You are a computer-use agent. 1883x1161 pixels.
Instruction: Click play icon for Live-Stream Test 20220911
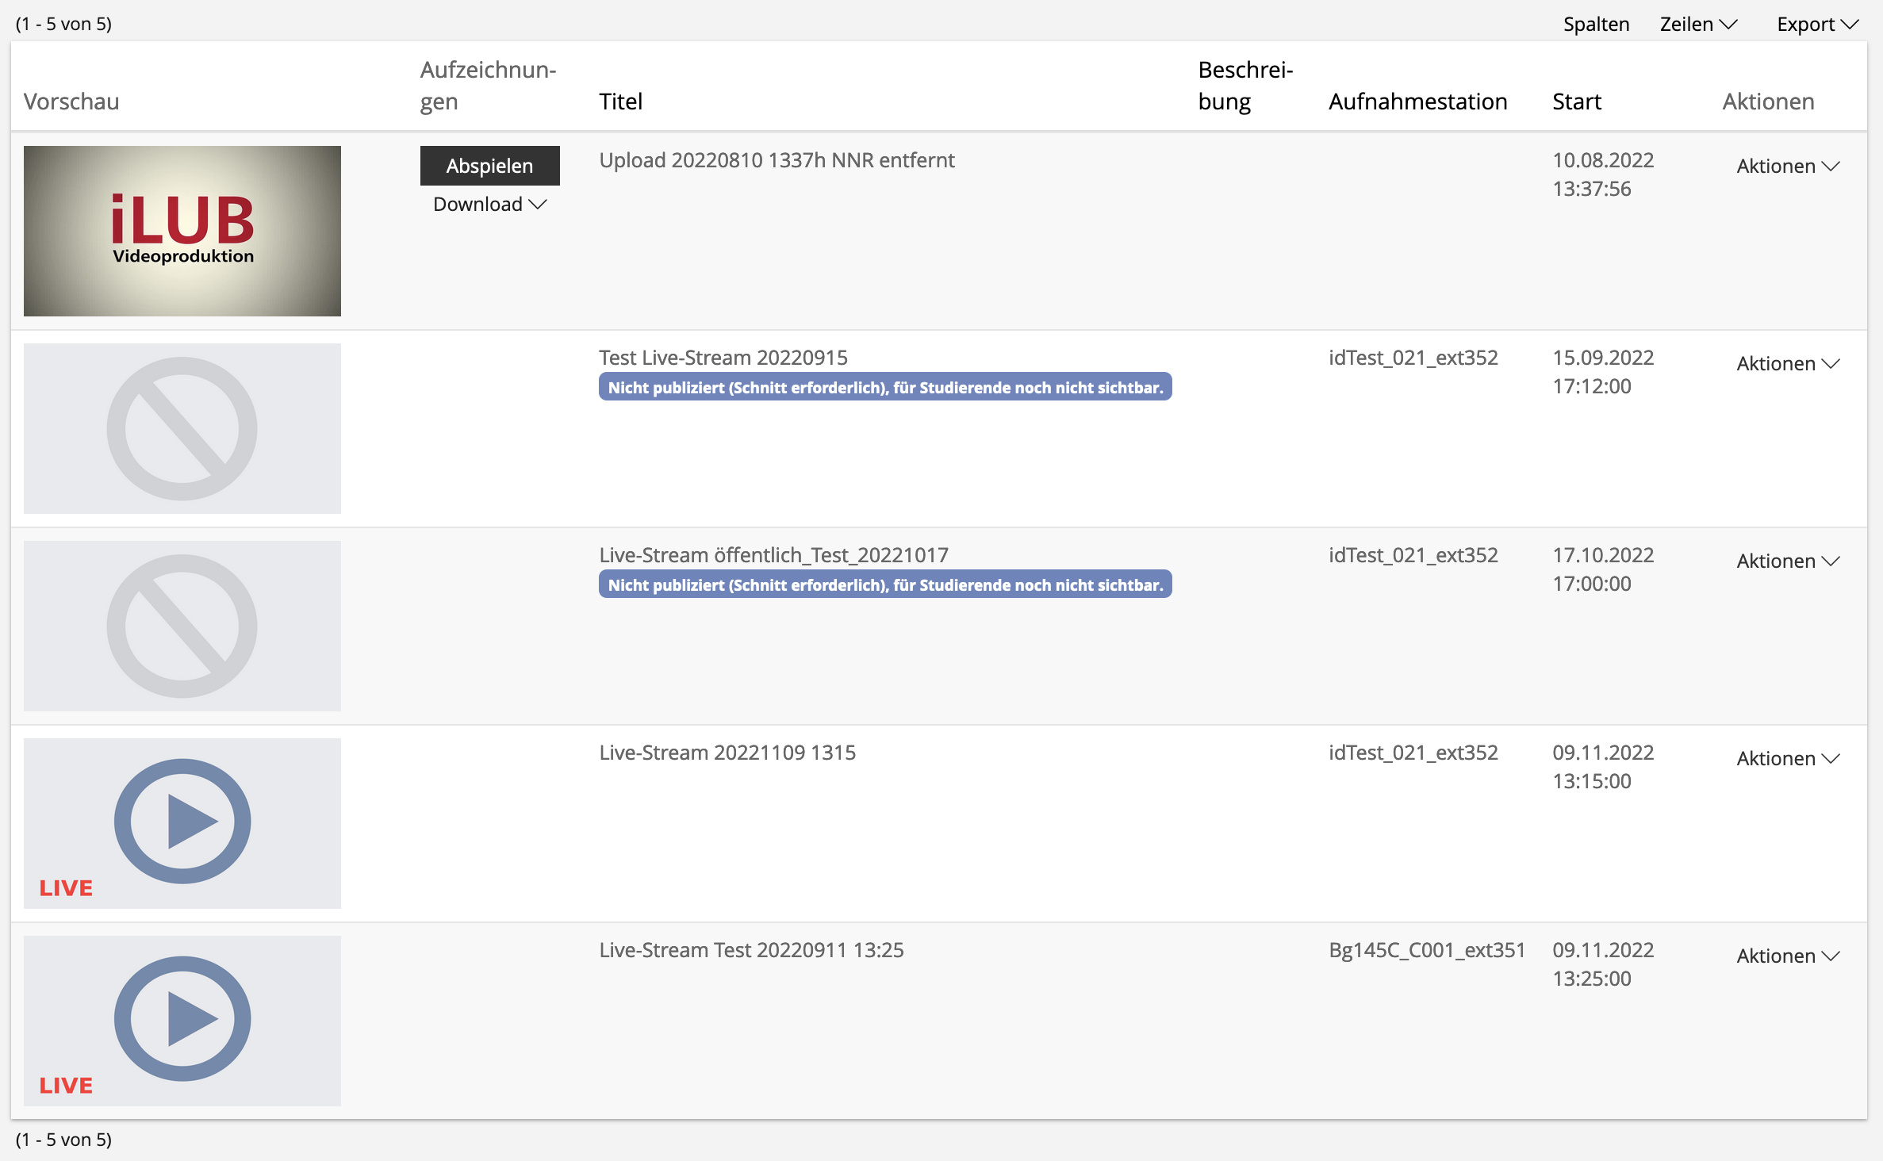coord(182,1019)
